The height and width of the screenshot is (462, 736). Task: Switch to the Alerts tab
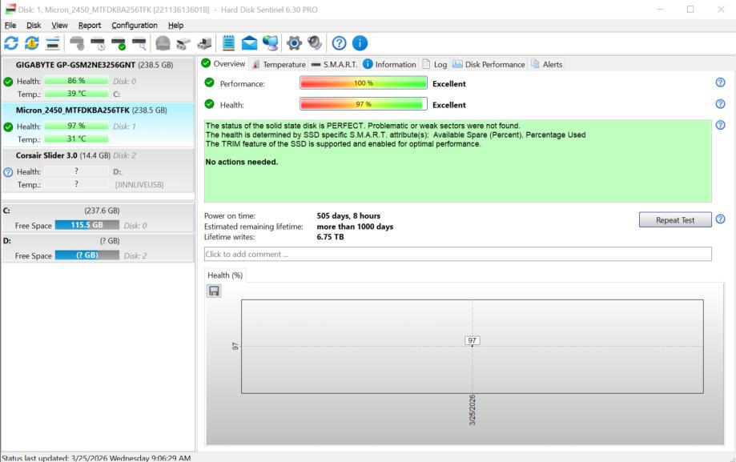tap(547, 64)
